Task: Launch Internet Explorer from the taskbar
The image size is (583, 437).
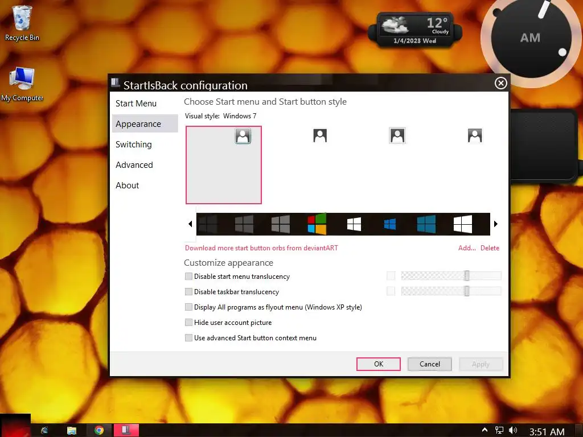Action: (44, 430)
